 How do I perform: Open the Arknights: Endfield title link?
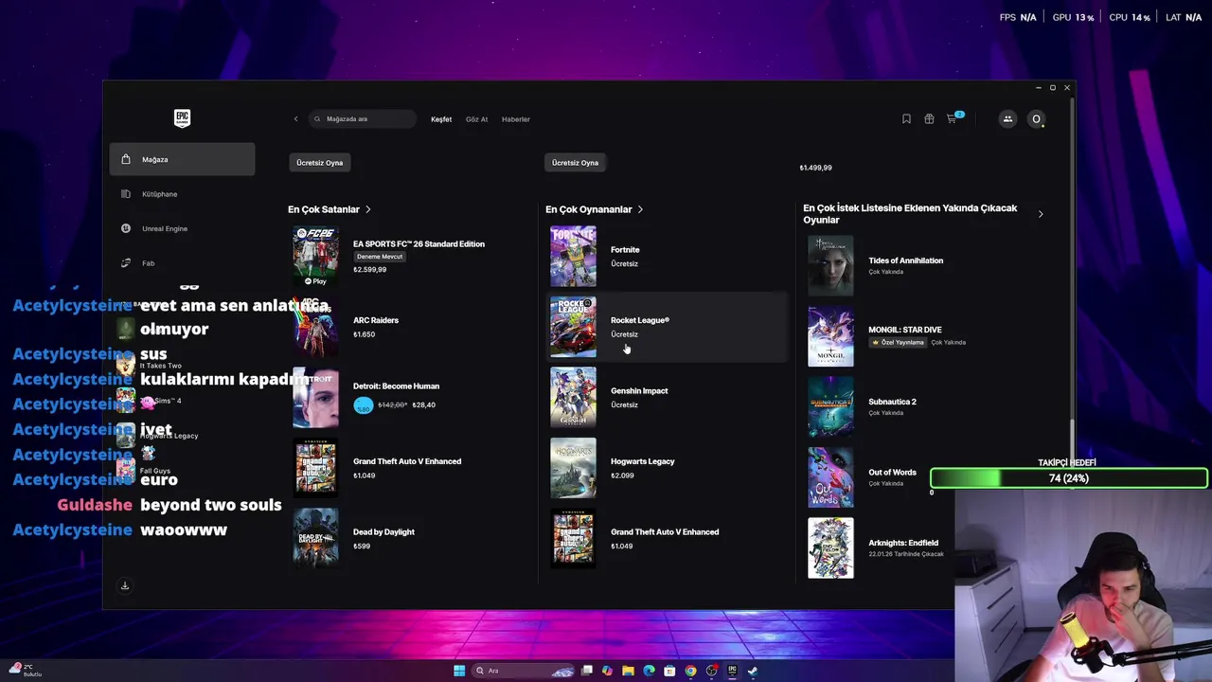[x=903, y=544]
